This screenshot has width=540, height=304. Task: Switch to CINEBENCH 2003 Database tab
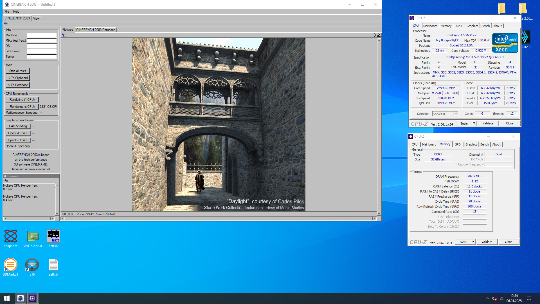(96, 30)
